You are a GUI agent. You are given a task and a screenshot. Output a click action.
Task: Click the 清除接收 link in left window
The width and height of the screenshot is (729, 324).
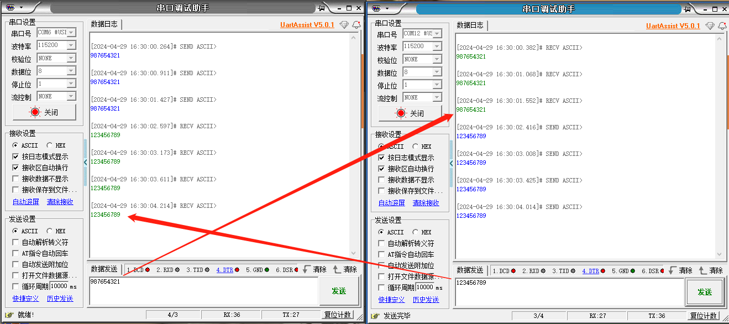pos(60,202)
